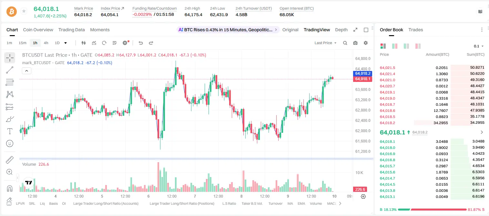Select the trend line drawing tool
This screenshot has width=489, height=216.
coord(10,70)
